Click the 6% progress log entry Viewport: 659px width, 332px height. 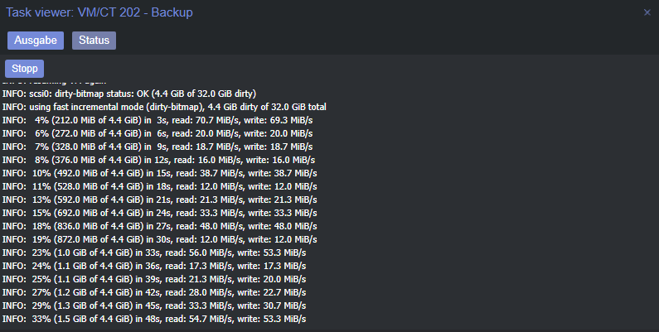click(157, 133)
